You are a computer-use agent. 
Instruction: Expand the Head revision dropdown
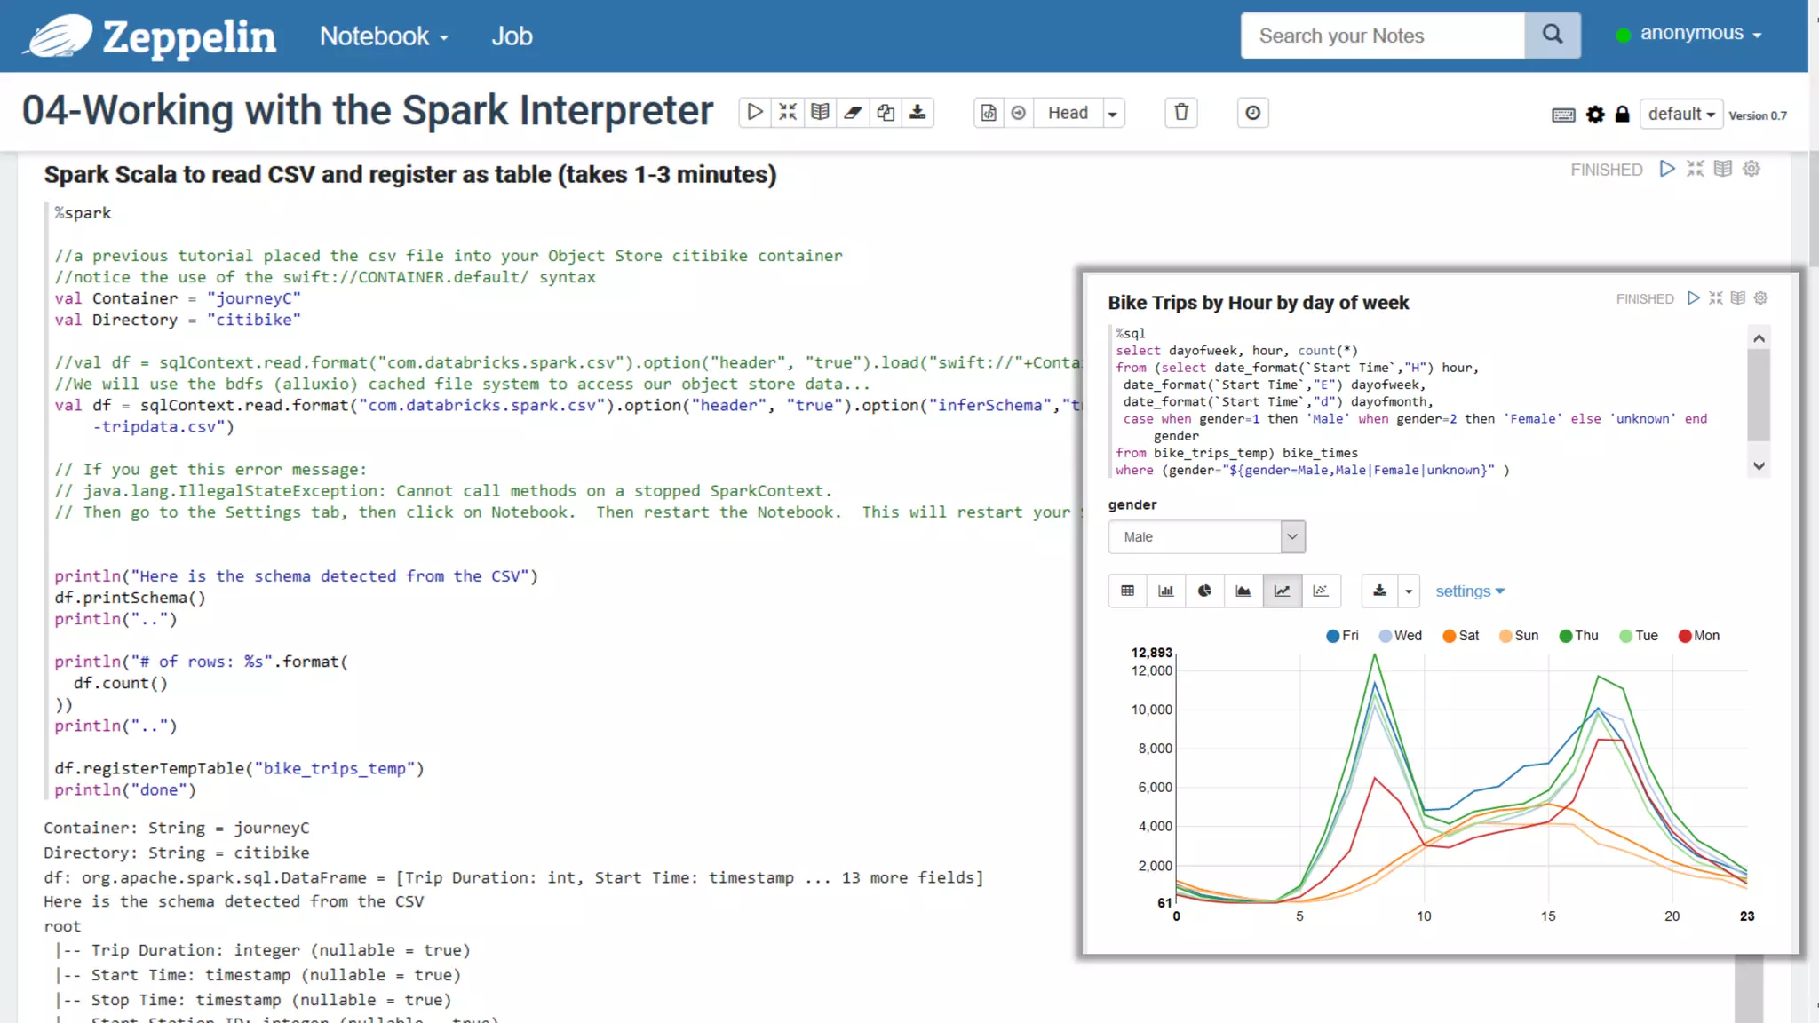(x=1112, y=114)
